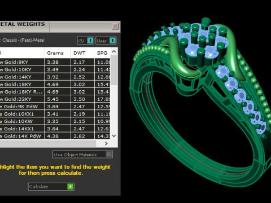Click the 3.50 DWT value
This screenshot has height=203, width=271.
click(x=79, y=99)
